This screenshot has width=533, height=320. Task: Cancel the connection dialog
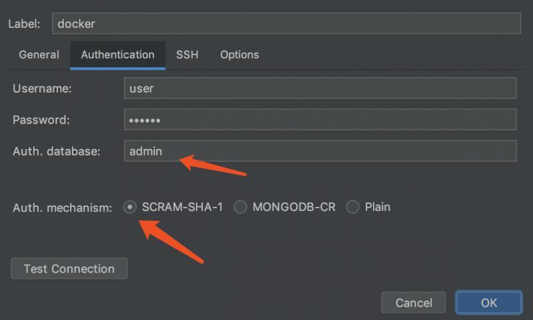(413, 302)
